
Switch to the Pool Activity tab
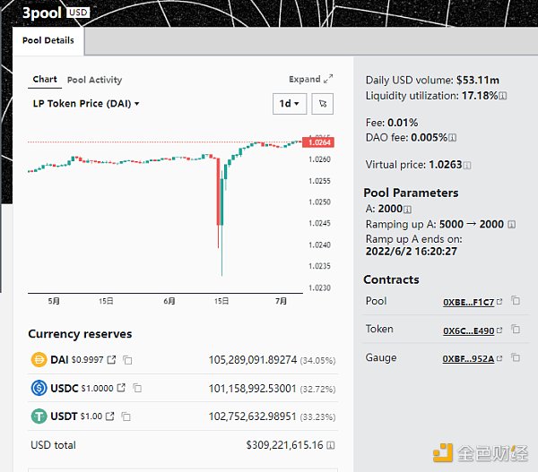(94, 80)
